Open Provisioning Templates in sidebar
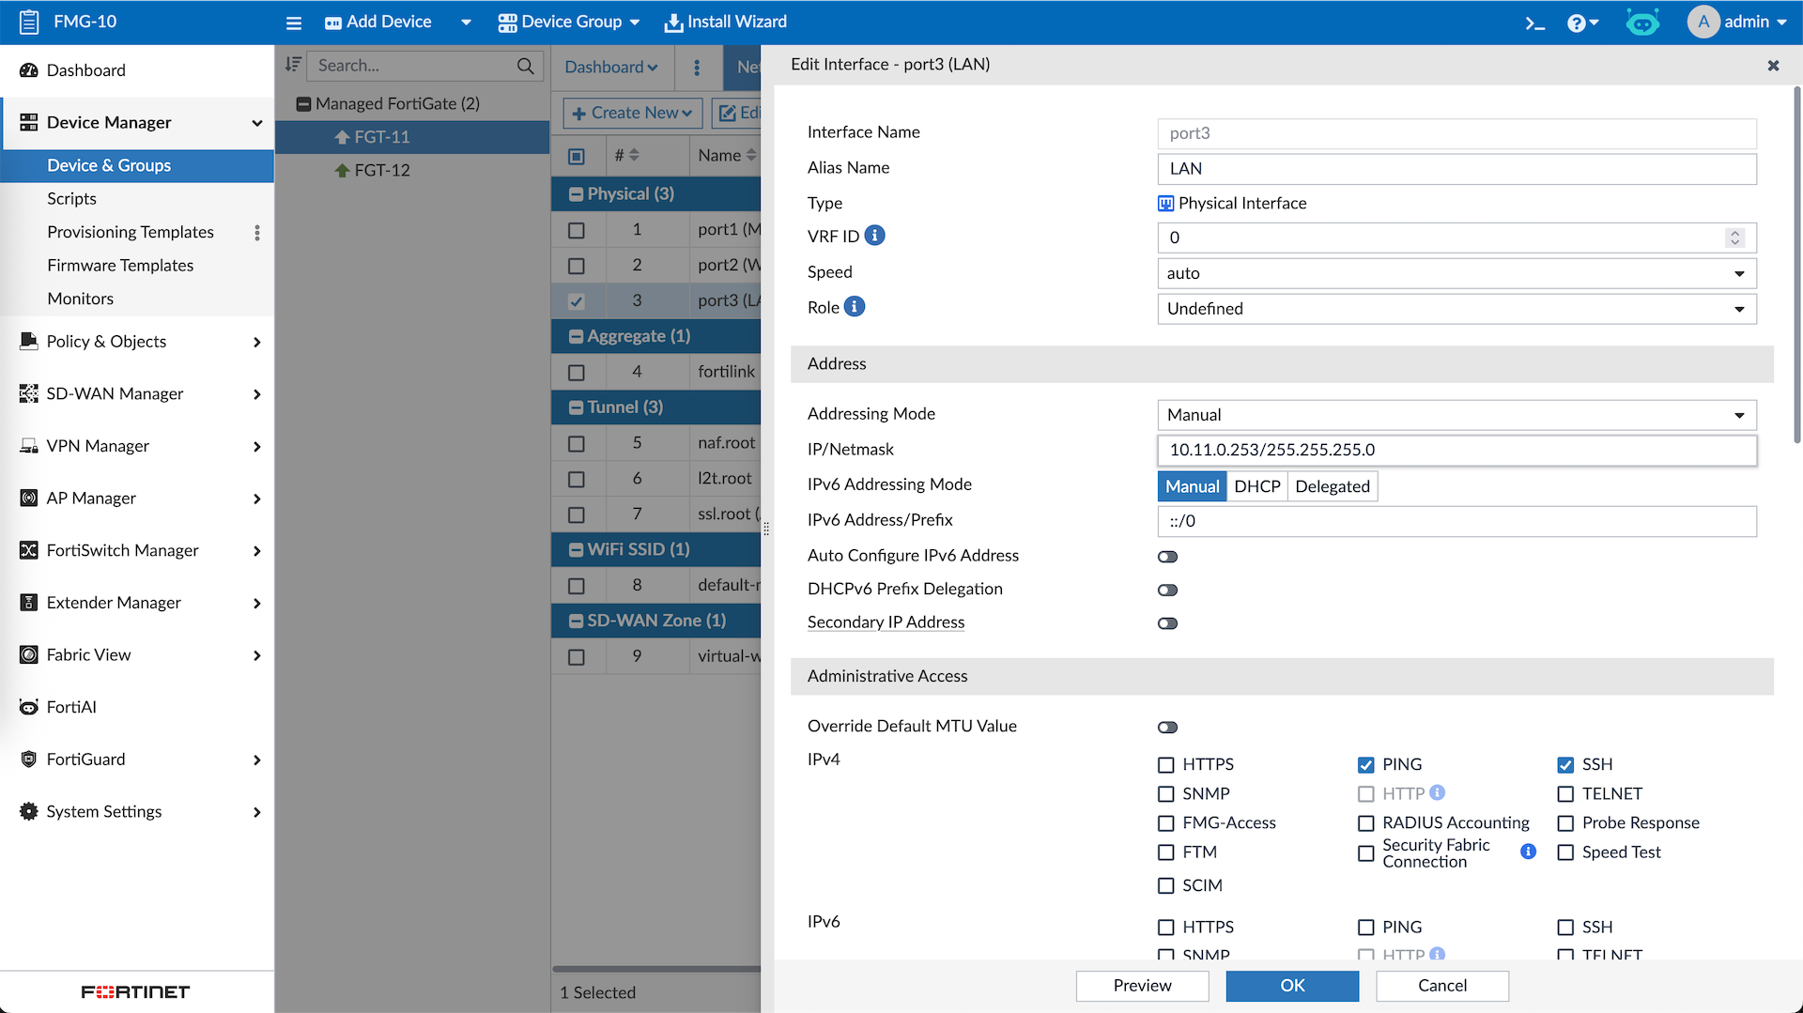 click(131, 232)
